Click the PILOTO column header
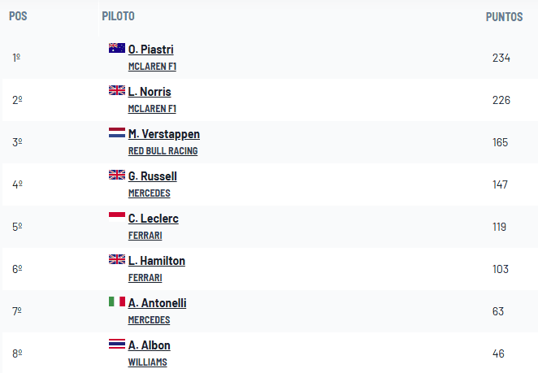 [118, 16]
